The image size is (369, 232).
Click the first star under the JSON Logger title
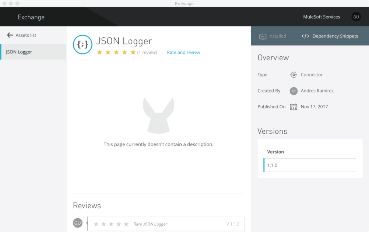click(x=100, y=52)
